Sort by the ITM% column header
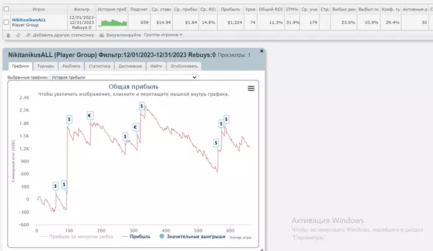 tap(292, 9)
